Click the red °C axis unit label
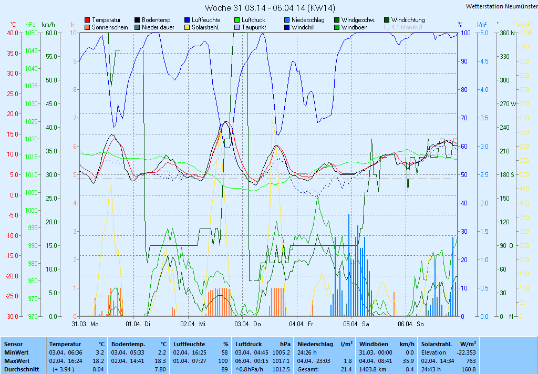The width and height of the screenshot is (538, 374). tap(13, 25)
